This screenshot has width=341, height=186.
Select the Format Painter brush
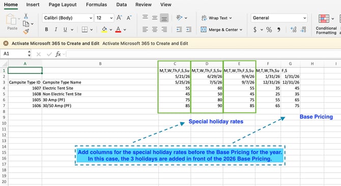click(x=26, y=32)
